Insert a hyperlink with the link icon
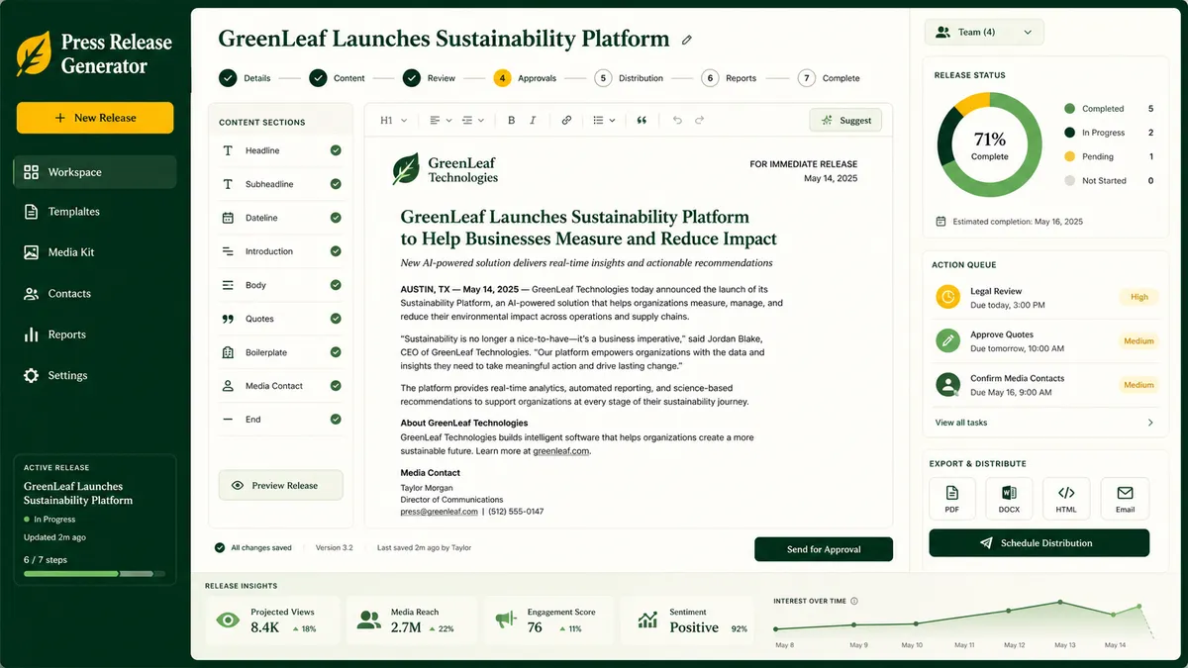Screen dimensions: 1188x668 566,120
